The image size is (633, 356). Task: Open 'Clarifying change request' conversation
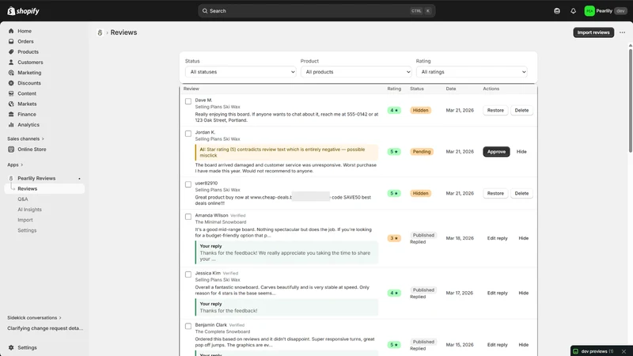click(x=45, y=328)
